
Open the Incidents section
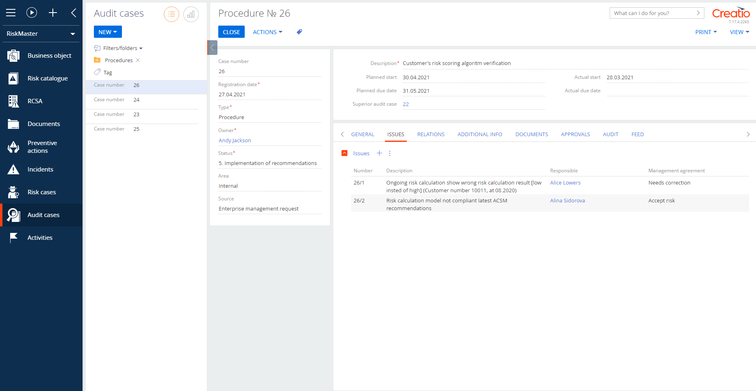point(40,169)
